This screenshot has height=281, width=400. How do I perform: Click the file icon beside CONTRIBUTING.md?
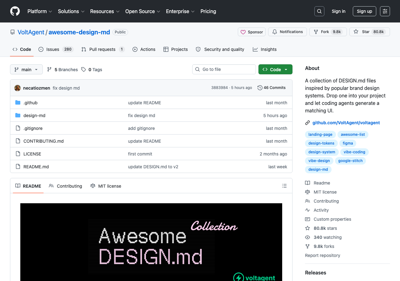tap(18, 141)
